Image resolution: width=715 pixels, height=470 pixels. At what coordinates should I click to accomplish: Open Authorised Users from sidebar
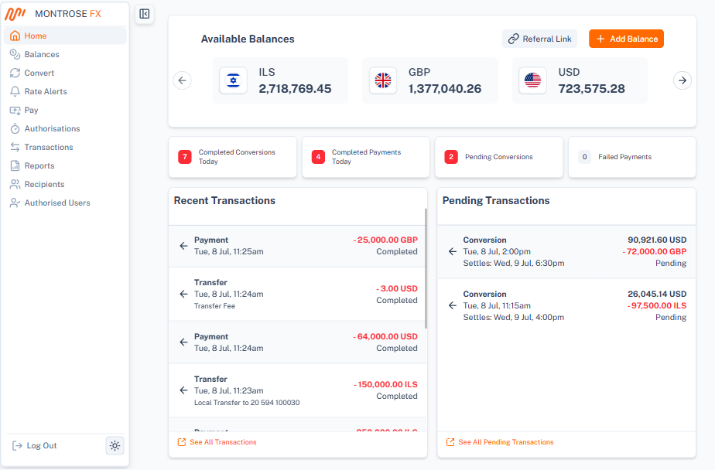(56, 203)
